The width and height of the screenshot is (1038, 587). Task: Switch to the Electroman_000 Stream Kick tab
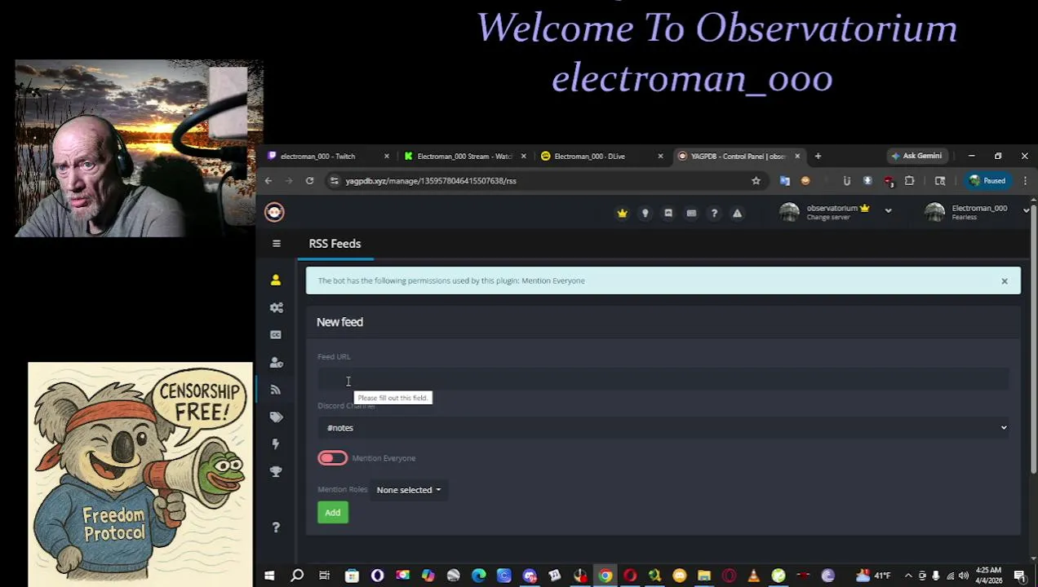[465, 157]
